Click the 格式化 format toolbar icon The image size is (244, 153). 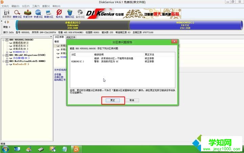[59, 14]
